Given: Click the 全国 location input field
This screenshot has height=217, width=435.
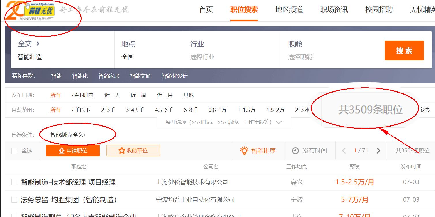Looking at the screenshot, I should tap(127, 57).
